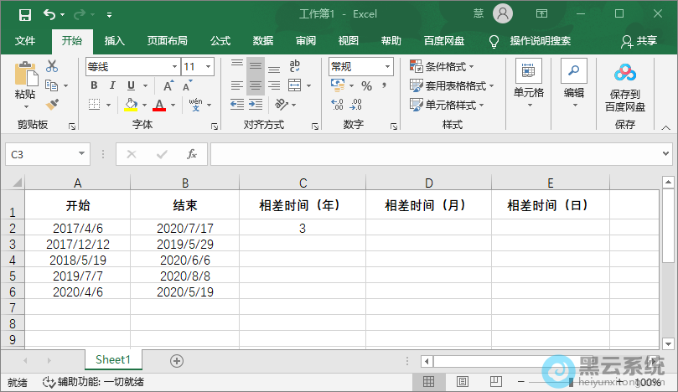Click the increase font size icon
The height and width of the screenshot is (392, 678).
(x=168, y=85)
